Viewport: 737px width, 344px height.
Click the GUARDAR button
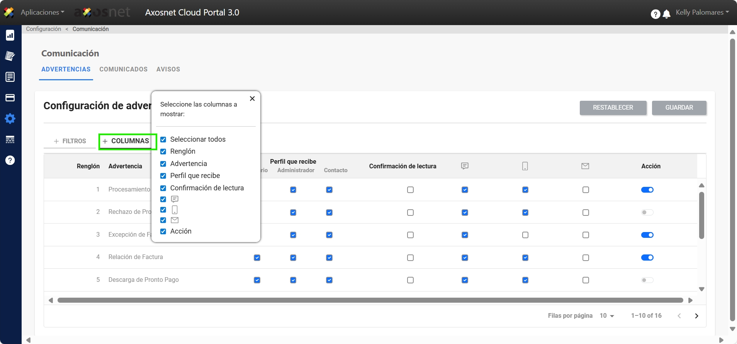coord(679,108)
